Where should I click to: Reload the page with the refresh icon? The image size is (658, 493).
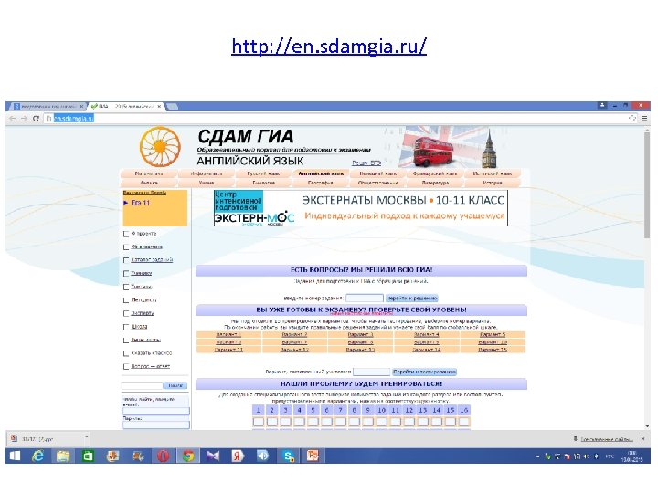36,119
